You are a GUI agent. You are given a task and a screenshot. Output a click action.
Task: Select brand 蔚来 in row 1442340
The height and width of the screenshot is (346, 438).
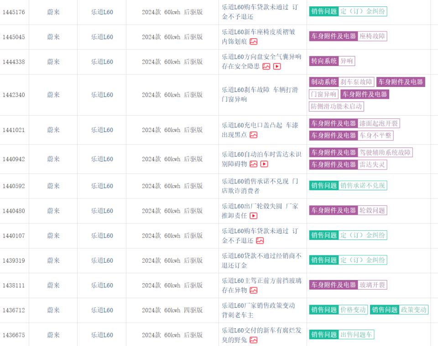[x=53, y=95]
